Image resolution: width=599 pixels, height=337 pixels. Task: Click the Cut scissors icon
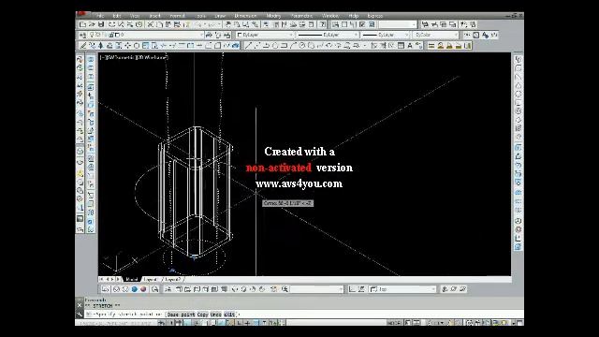150,24
